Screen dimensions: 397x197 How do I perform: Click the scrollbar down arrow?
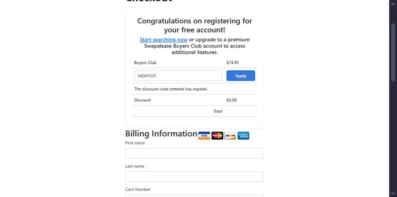click(x=393, y=193)
